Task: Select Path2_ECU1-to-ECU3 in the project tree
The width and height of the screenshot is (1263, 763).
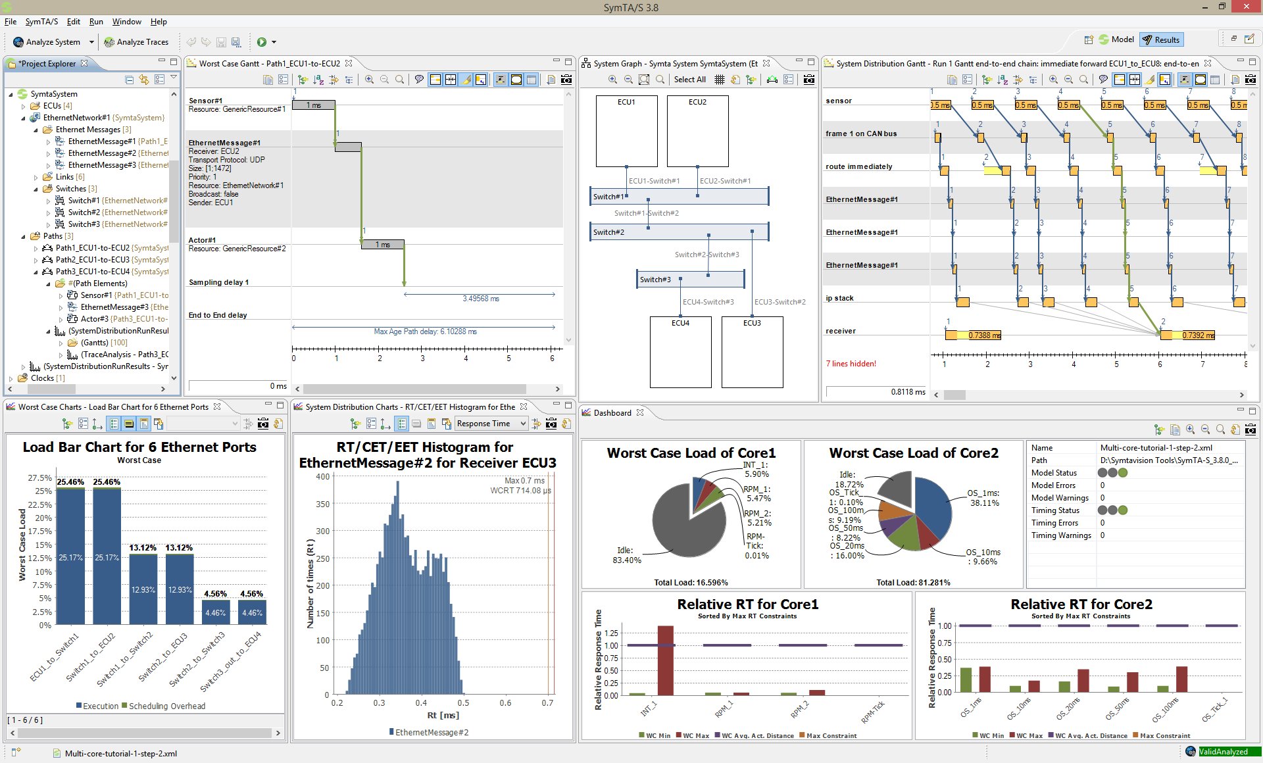Action: click(92, 260)
